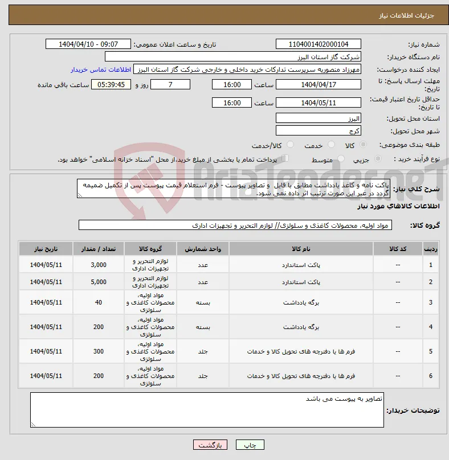Click the announcement date field 1404/04/10 - 09:07

coord(88,44)
